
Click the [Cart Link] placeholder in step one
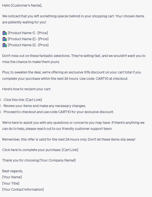(x=34, y=100)
